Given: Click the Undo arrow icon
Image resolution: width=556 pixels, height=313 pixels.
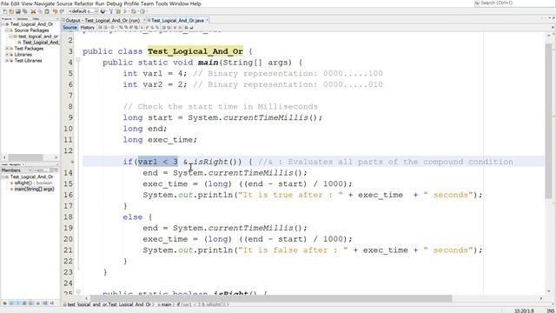Looking at the screenshot, I should click(55, 11).
